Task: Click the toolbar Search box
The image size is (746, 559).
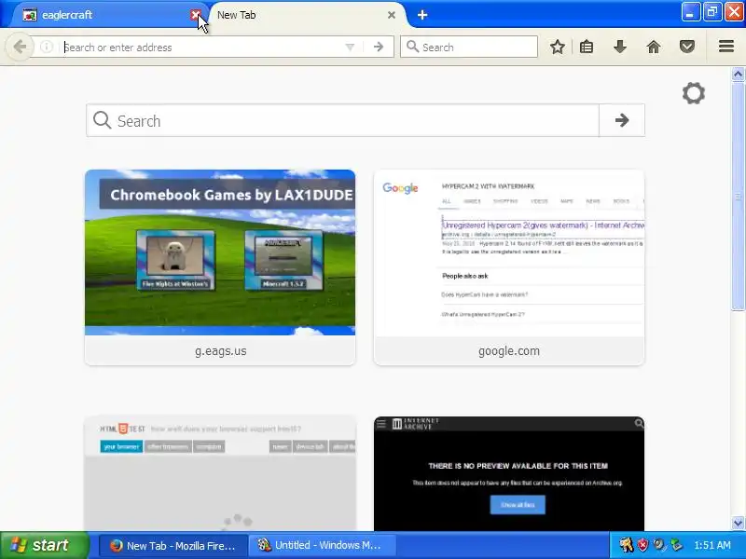Action: coord(469,48)
